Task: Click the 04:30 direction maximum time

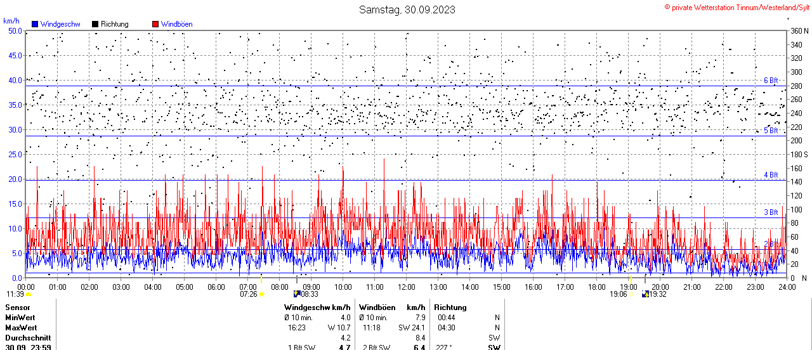Action: click(x=447, y=328)
